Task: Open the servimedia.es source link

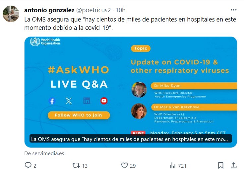Action: pos(44,153)
